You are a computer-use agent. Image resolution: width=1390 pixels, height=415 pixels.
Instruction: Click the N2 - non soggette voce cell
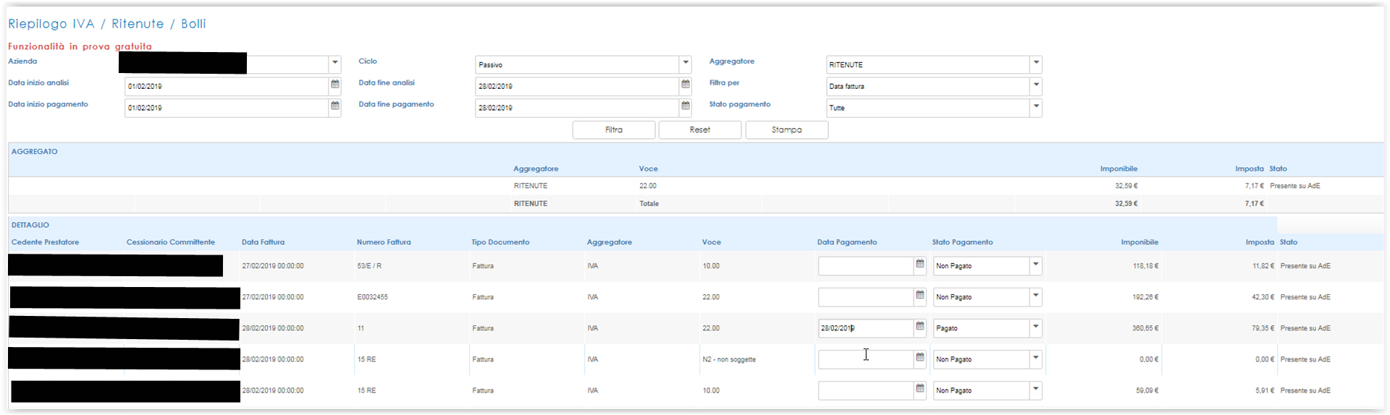tap(729, 359)
